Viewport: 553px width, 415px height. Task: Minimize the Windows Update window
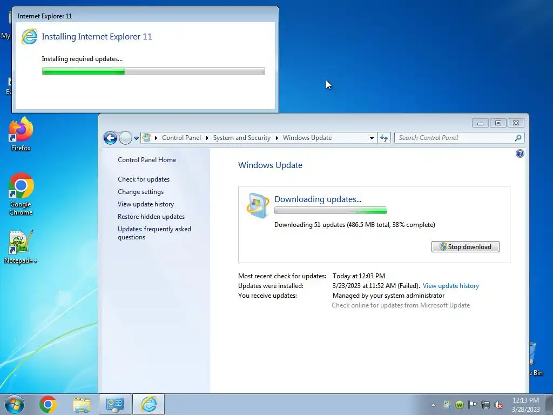click(480, 123)
